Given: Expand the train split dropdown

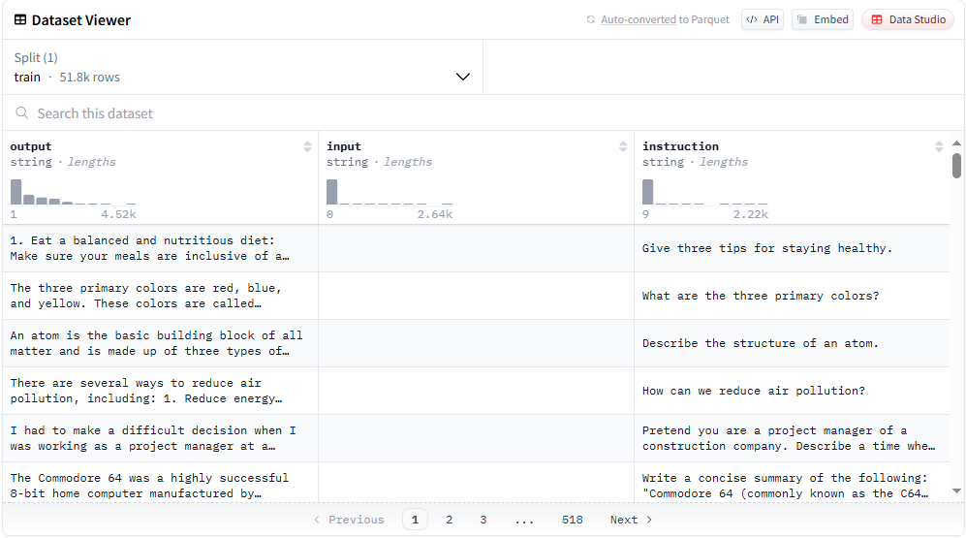Looking at the screenshot, I should [463, 77].
